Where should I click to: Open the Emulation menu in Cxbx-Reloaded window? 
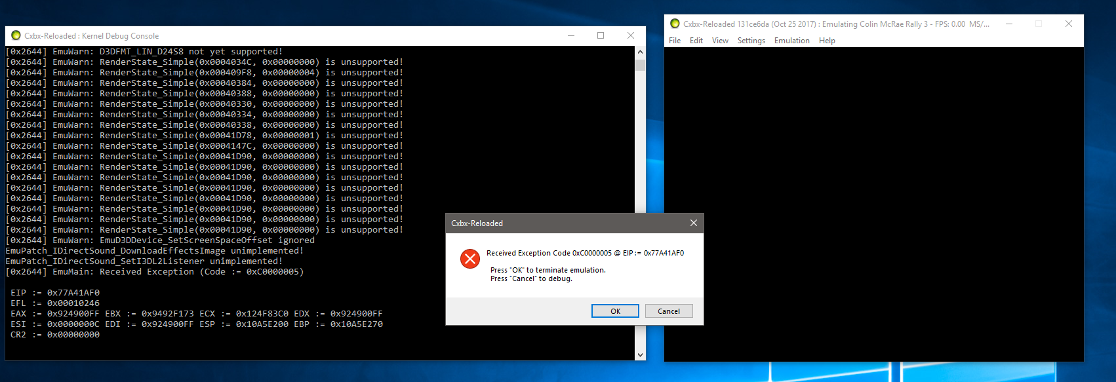point(792,41)
